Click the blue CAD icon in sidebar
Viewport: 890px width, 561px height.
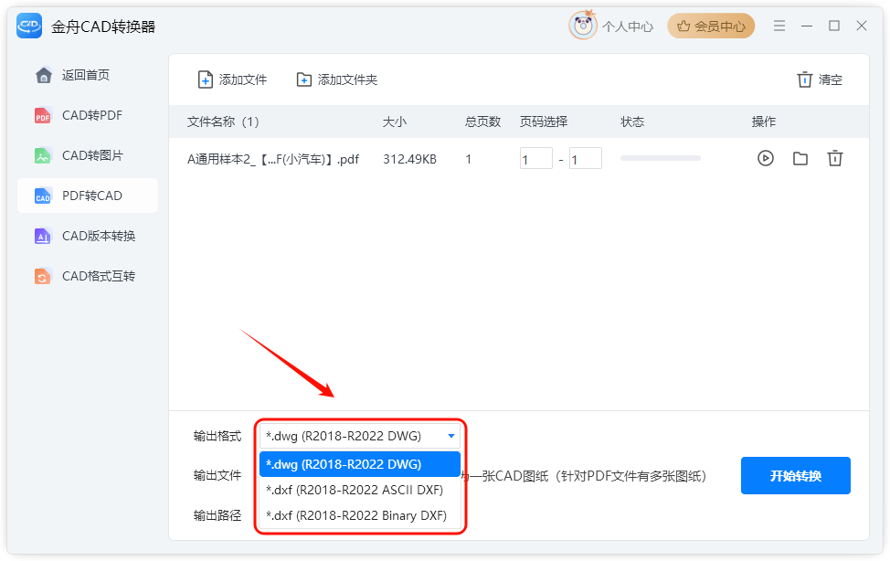click(43, 196)
